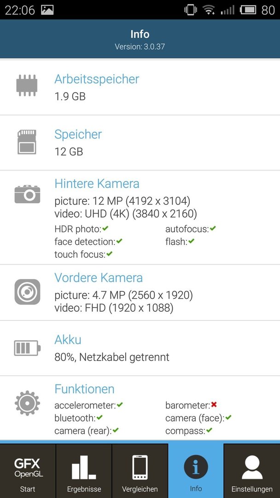The width and height of the screenshot is (280, 498).
Task: Tap the status bar battery indicator
Action: [x=248, y=10]
